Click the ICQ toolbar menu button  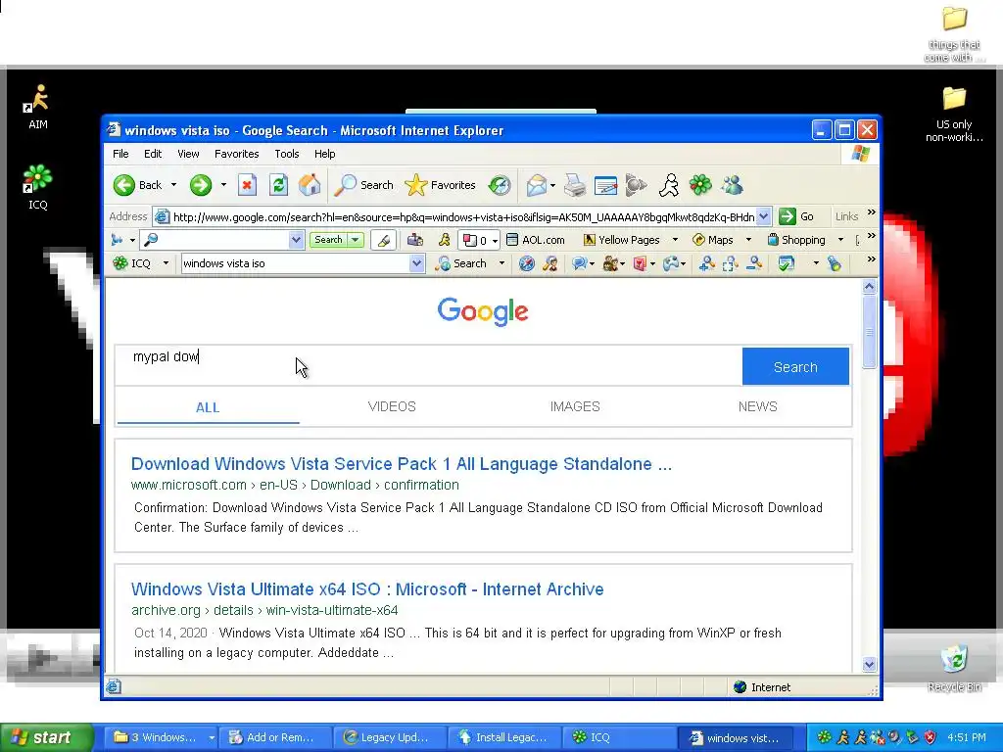pyautogui.click(x=140, y=263)
